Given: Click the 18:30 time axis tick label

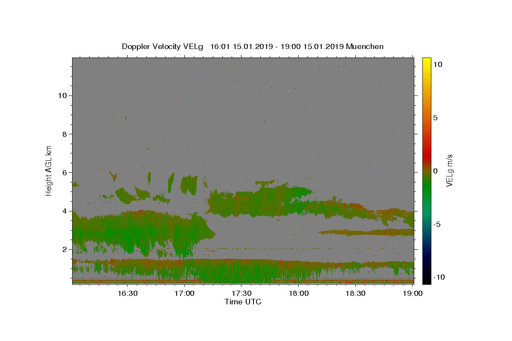Looking at the screenshot, I should pyautogui.click(x=356, y=293).
